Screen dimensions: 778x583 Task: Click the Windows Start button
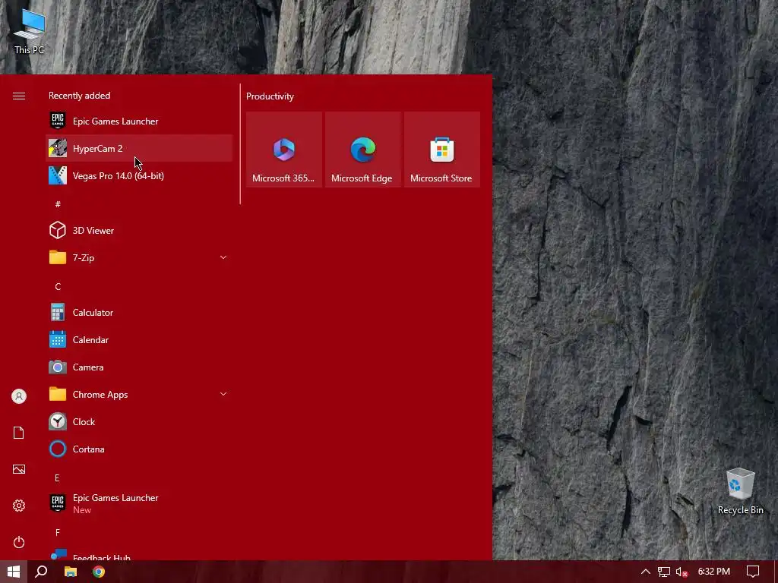click(14, 572)
